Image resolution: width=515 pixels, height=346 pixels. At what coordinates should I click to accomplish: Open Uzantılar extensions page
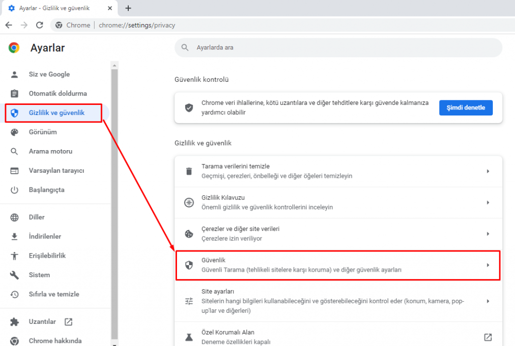click(x=42, y=322)
